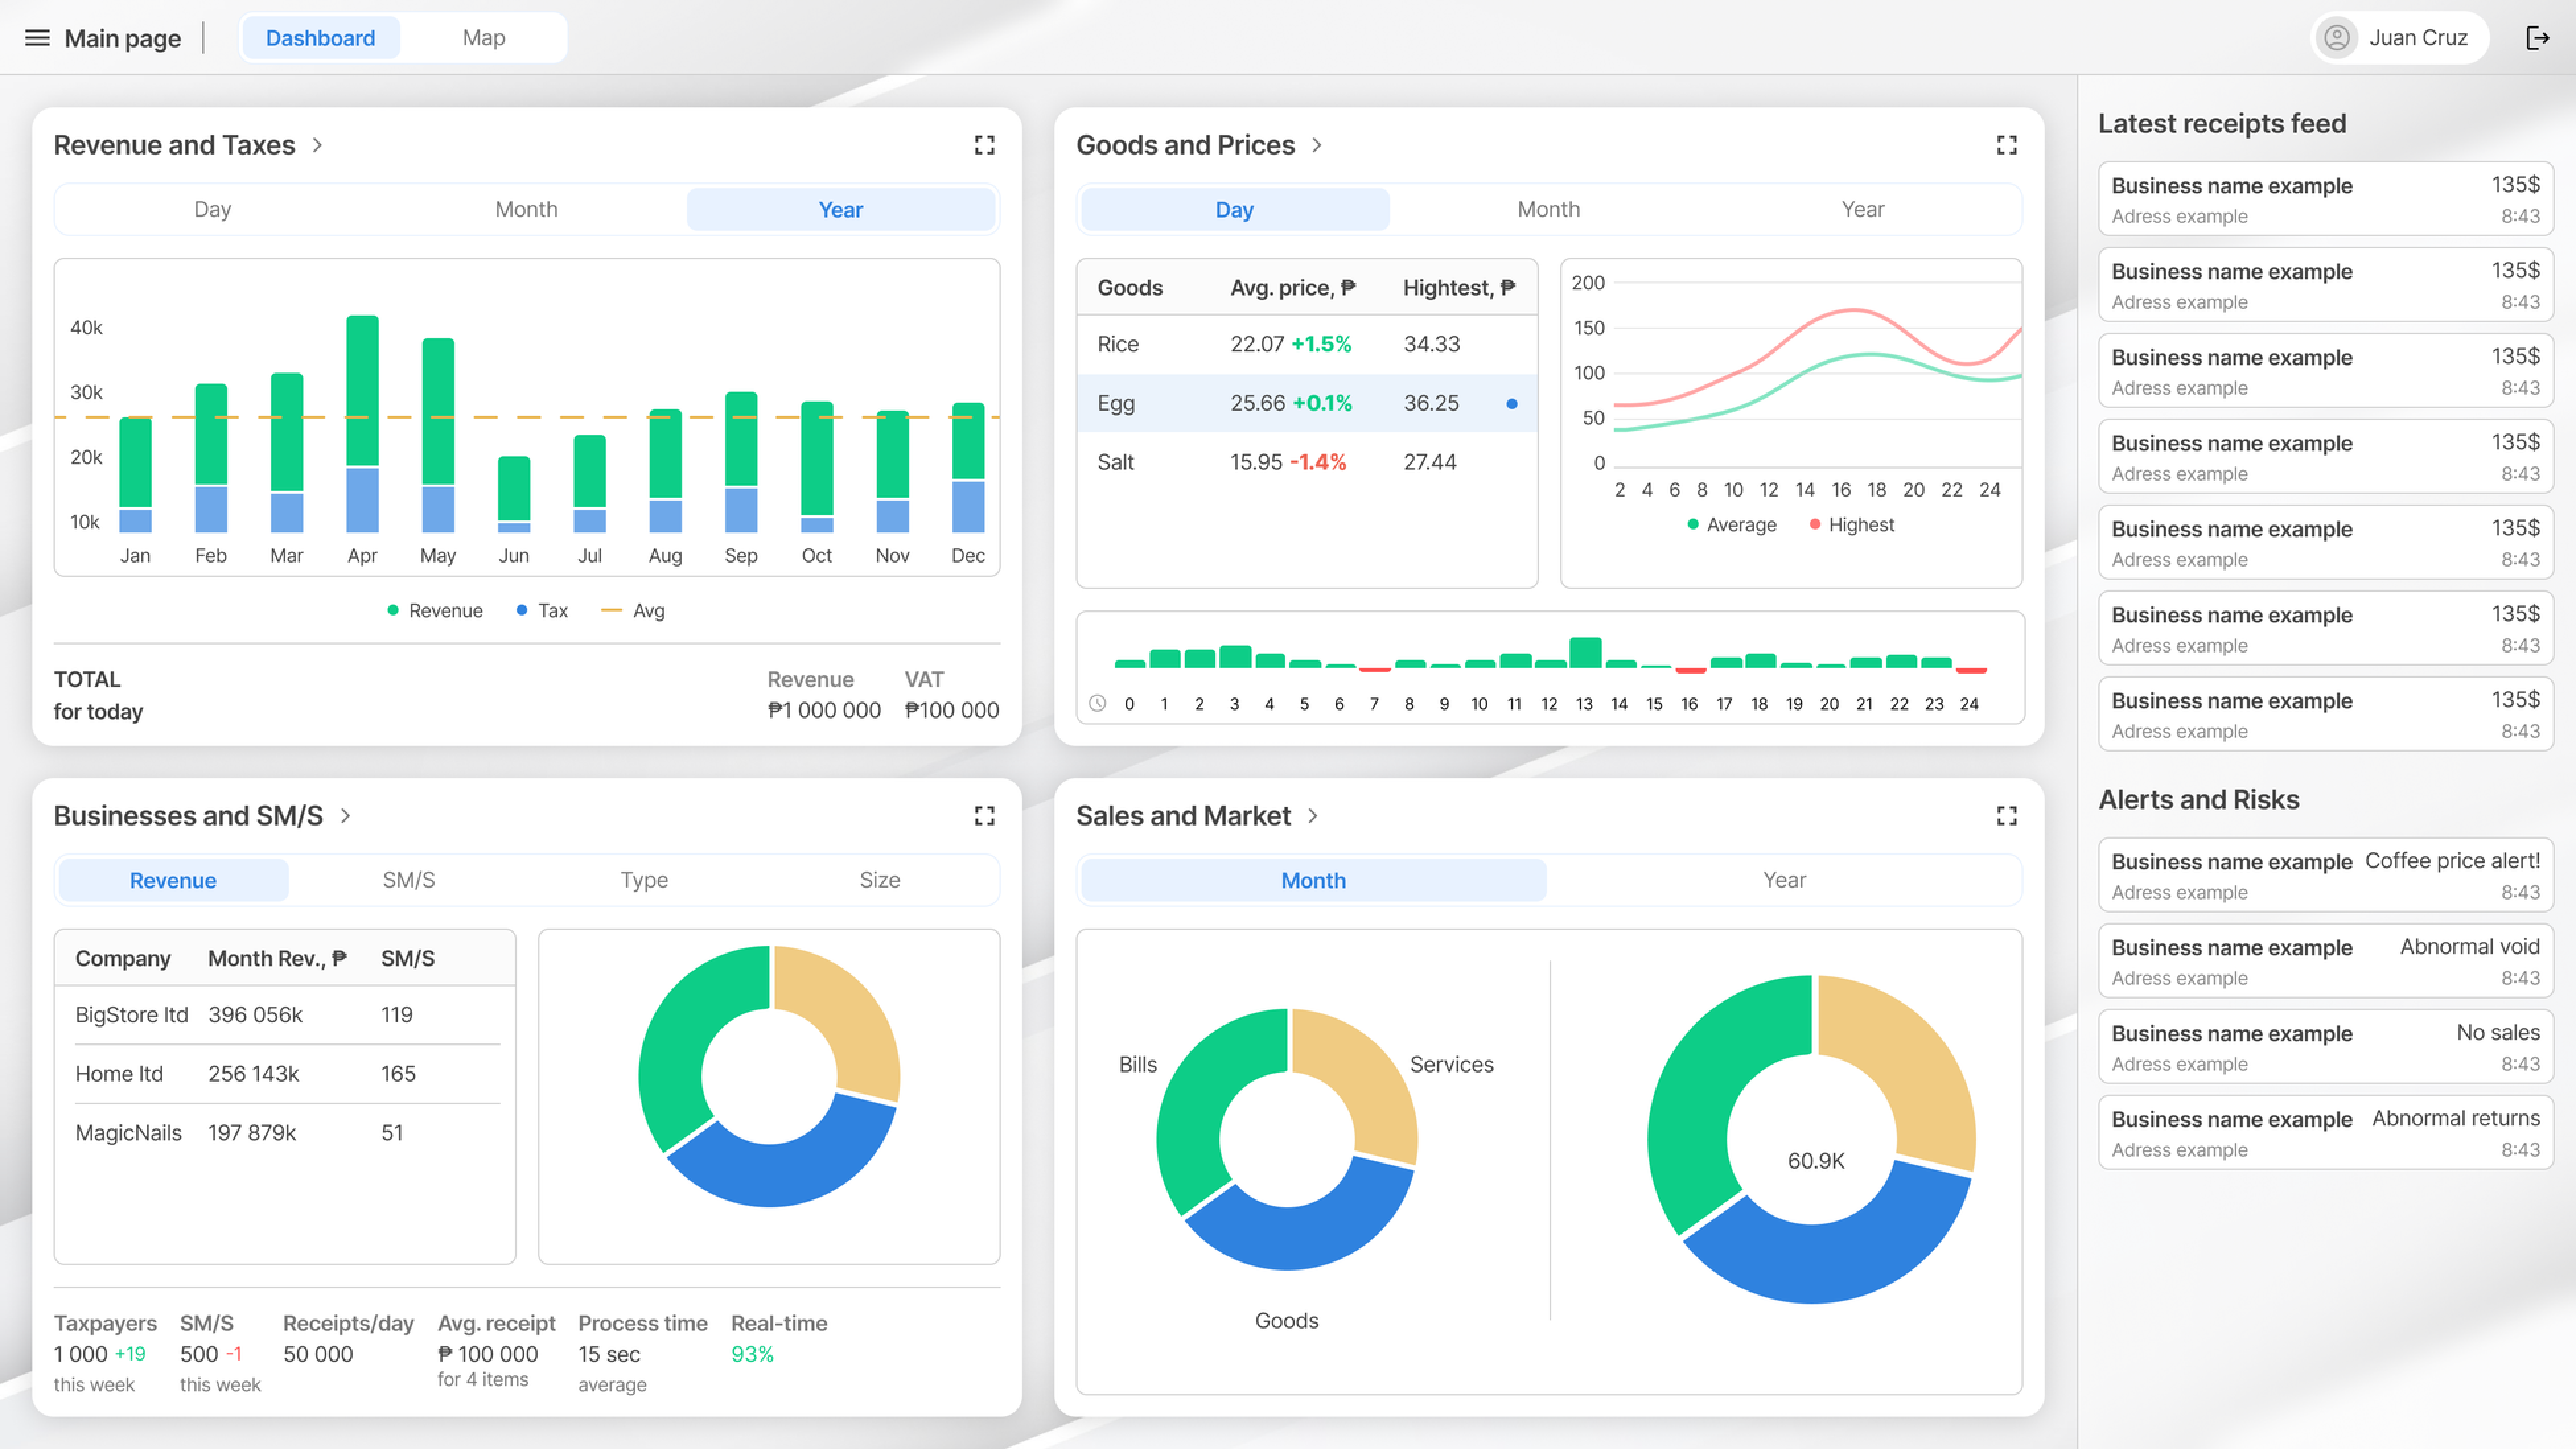Switch Sales and Market to Year view
Viewport: 2576px width, 1449px height.
[x=1785, y=880]
